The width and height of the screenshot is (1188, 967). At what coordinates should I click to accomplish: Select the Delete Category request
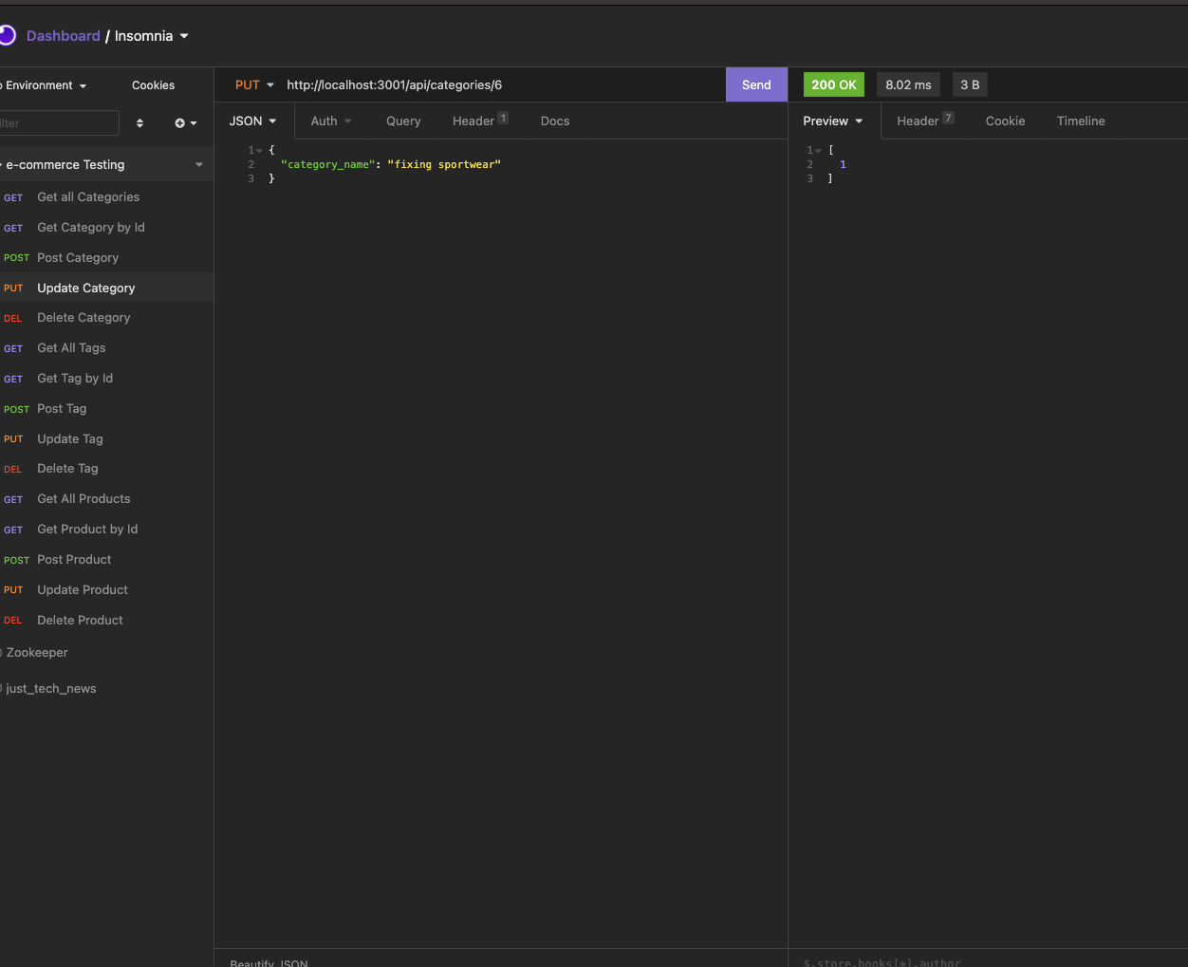106,318
